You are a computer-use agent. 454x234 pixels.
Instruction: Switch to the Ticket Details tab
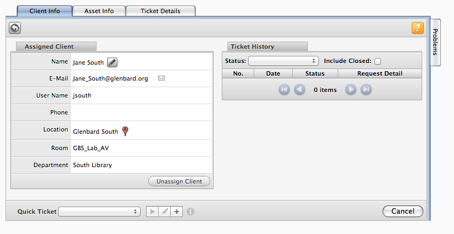point(160,11)
